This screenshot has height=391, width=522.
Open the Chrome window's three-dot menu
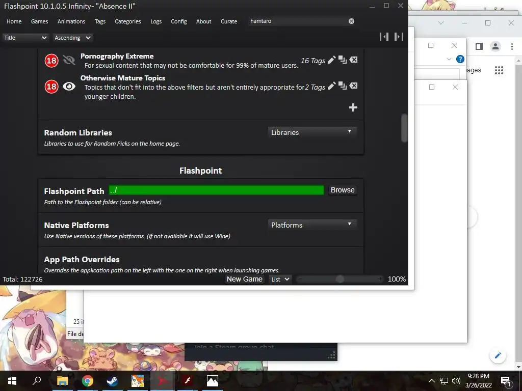point(512,46)
